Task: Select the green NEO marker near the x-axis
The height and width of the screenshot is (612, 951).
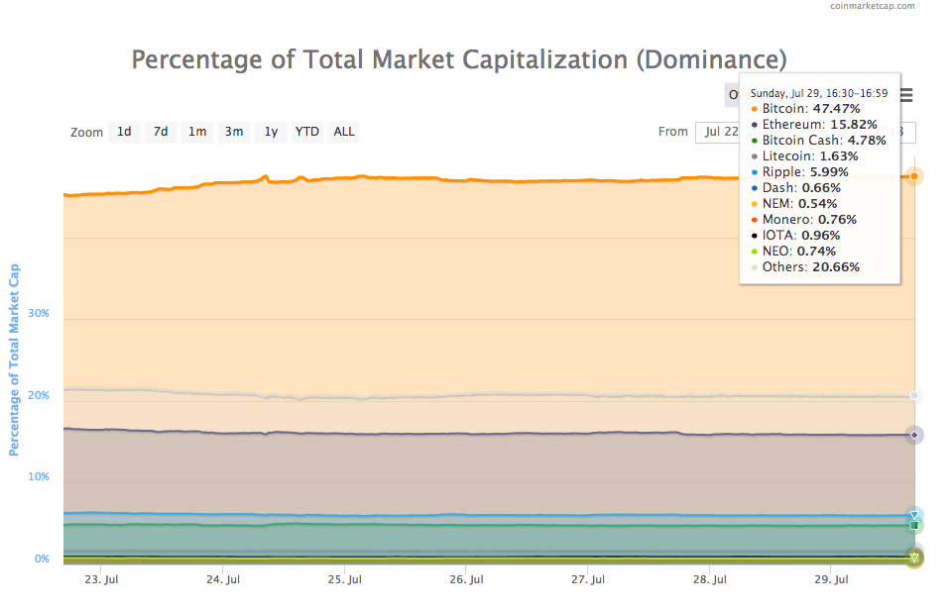Action: [913, 558]
